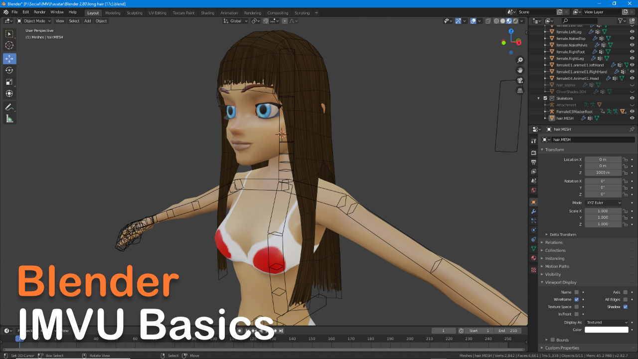Switch to the Shading workspace tab
The height and width of the screenshot is (359, 638).
tap(207, 13)
